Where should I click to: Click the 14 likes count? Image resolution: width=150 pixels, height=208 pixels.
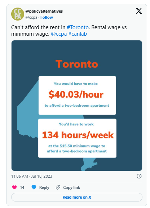click(22, 187)
